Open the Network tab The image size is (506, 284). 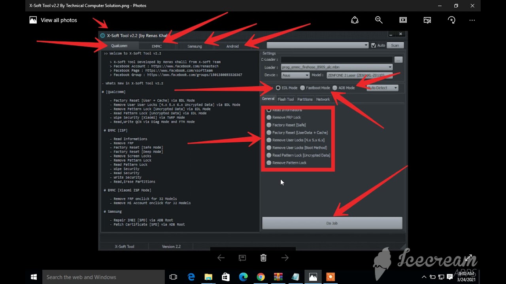pos(323,99)
